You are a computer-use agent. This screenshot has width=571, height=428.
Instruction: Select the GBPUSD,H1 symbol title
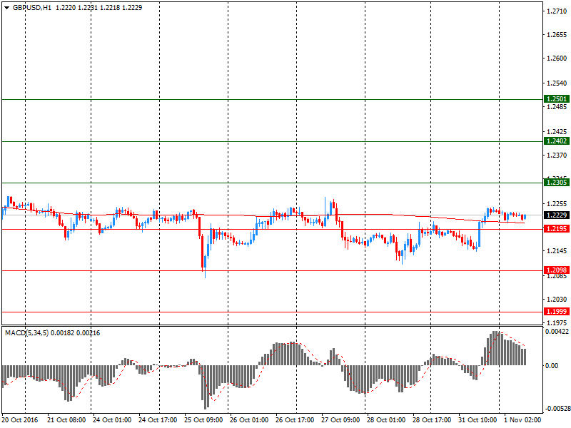[x=32, y=8]
